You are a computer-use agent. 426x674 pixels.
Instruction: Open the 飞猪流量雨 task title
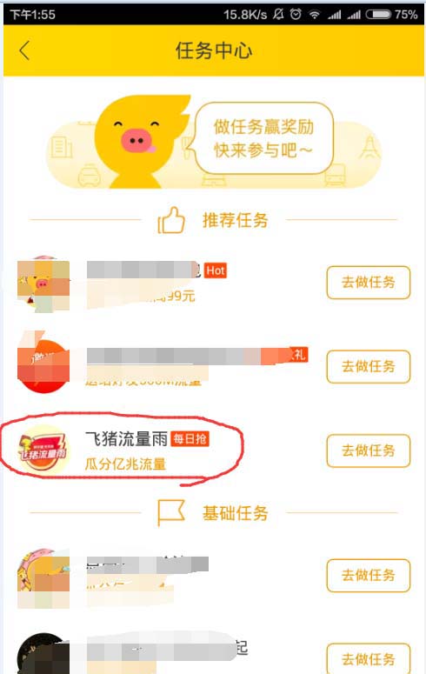point(126,439)
